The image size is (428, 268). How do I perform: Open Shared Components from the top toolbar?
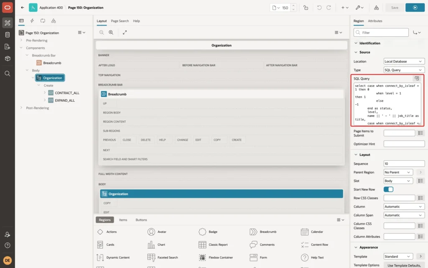pyautogui.click(x=376, y=8)
